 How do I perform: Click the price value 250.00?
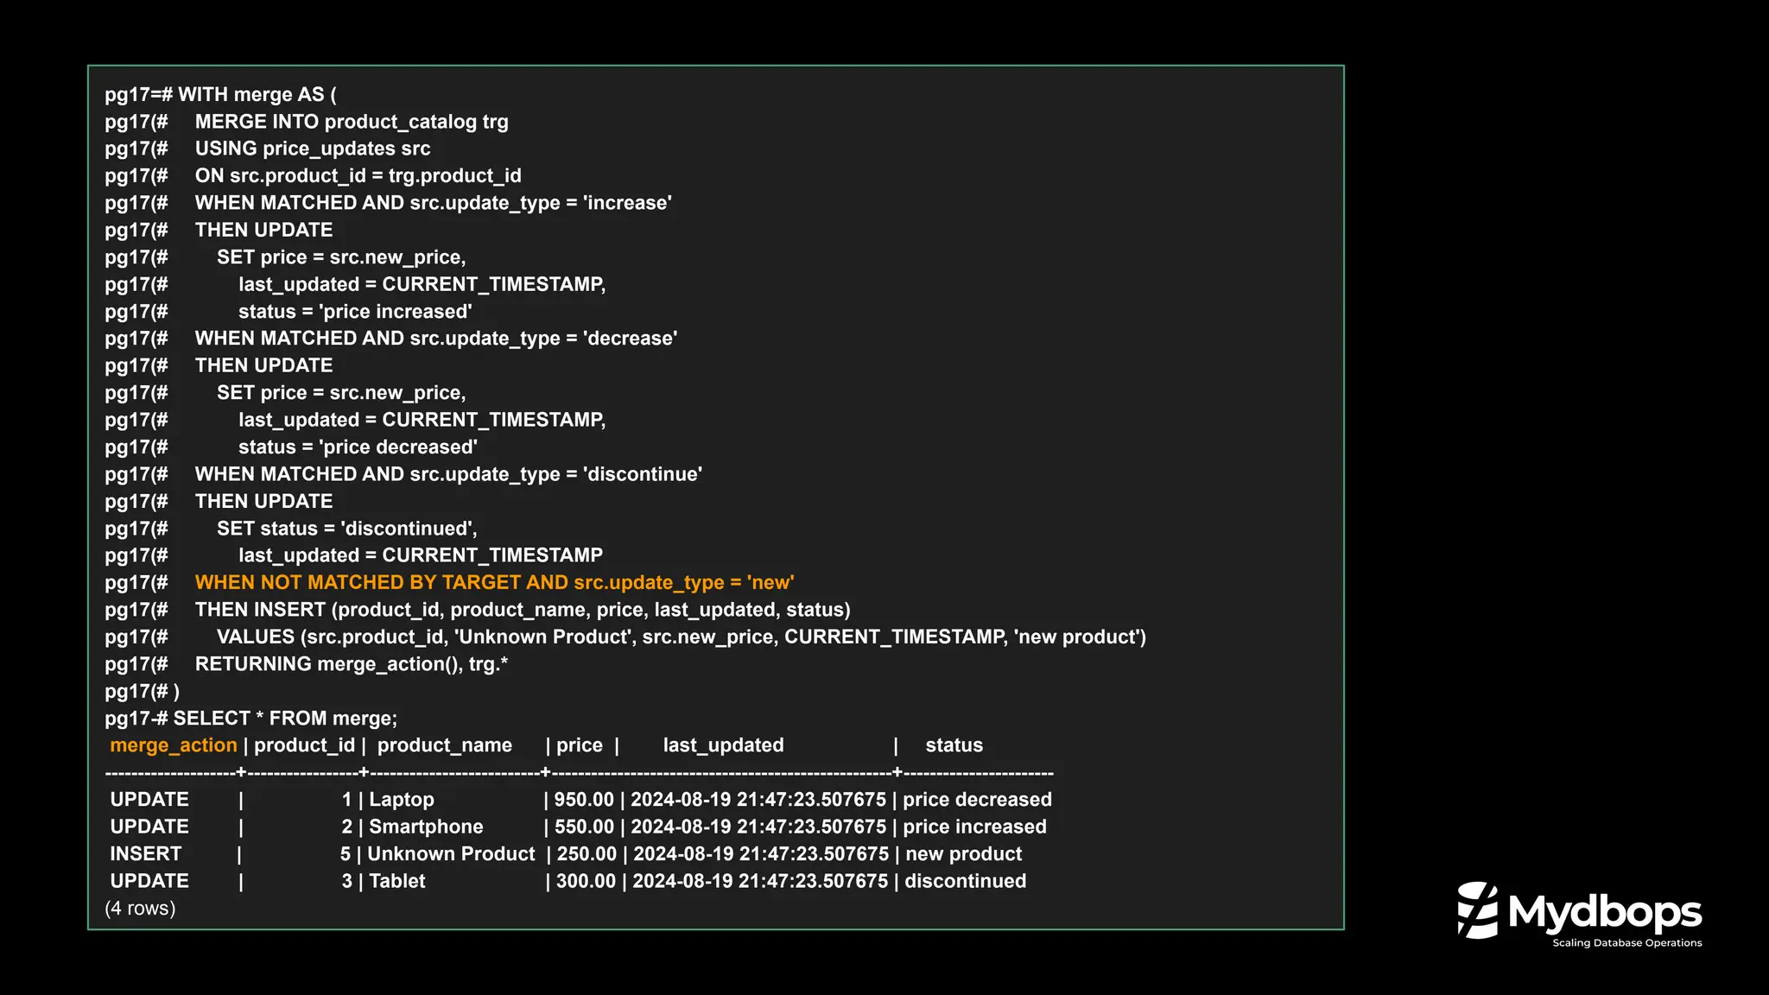pos(586,854)
